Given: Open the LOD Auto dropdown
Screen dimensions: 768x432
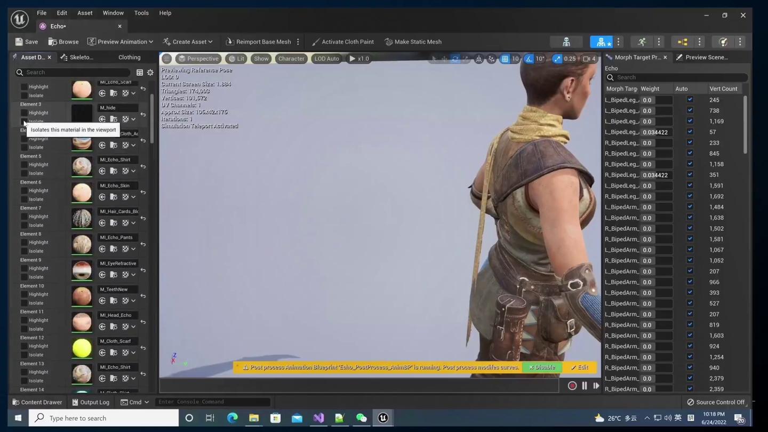Looking at the screenshot, I should pyautogui.click(x=326, y=59).
